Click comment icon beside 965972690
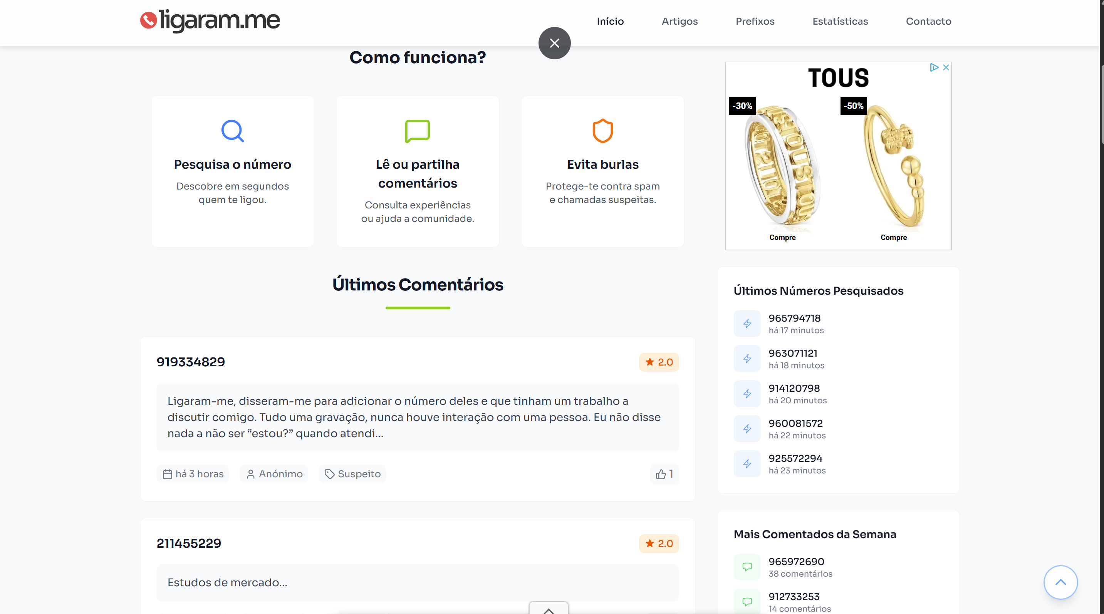1104x614 pixels. (x=747, y=567)
